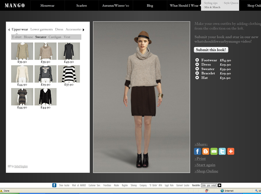Open Shop Online menu item

tap(254, 6)
